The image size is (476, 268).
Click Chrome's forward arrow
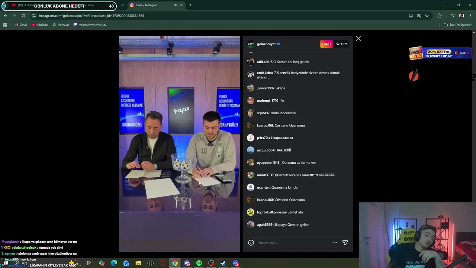click(x=14, y=16)
